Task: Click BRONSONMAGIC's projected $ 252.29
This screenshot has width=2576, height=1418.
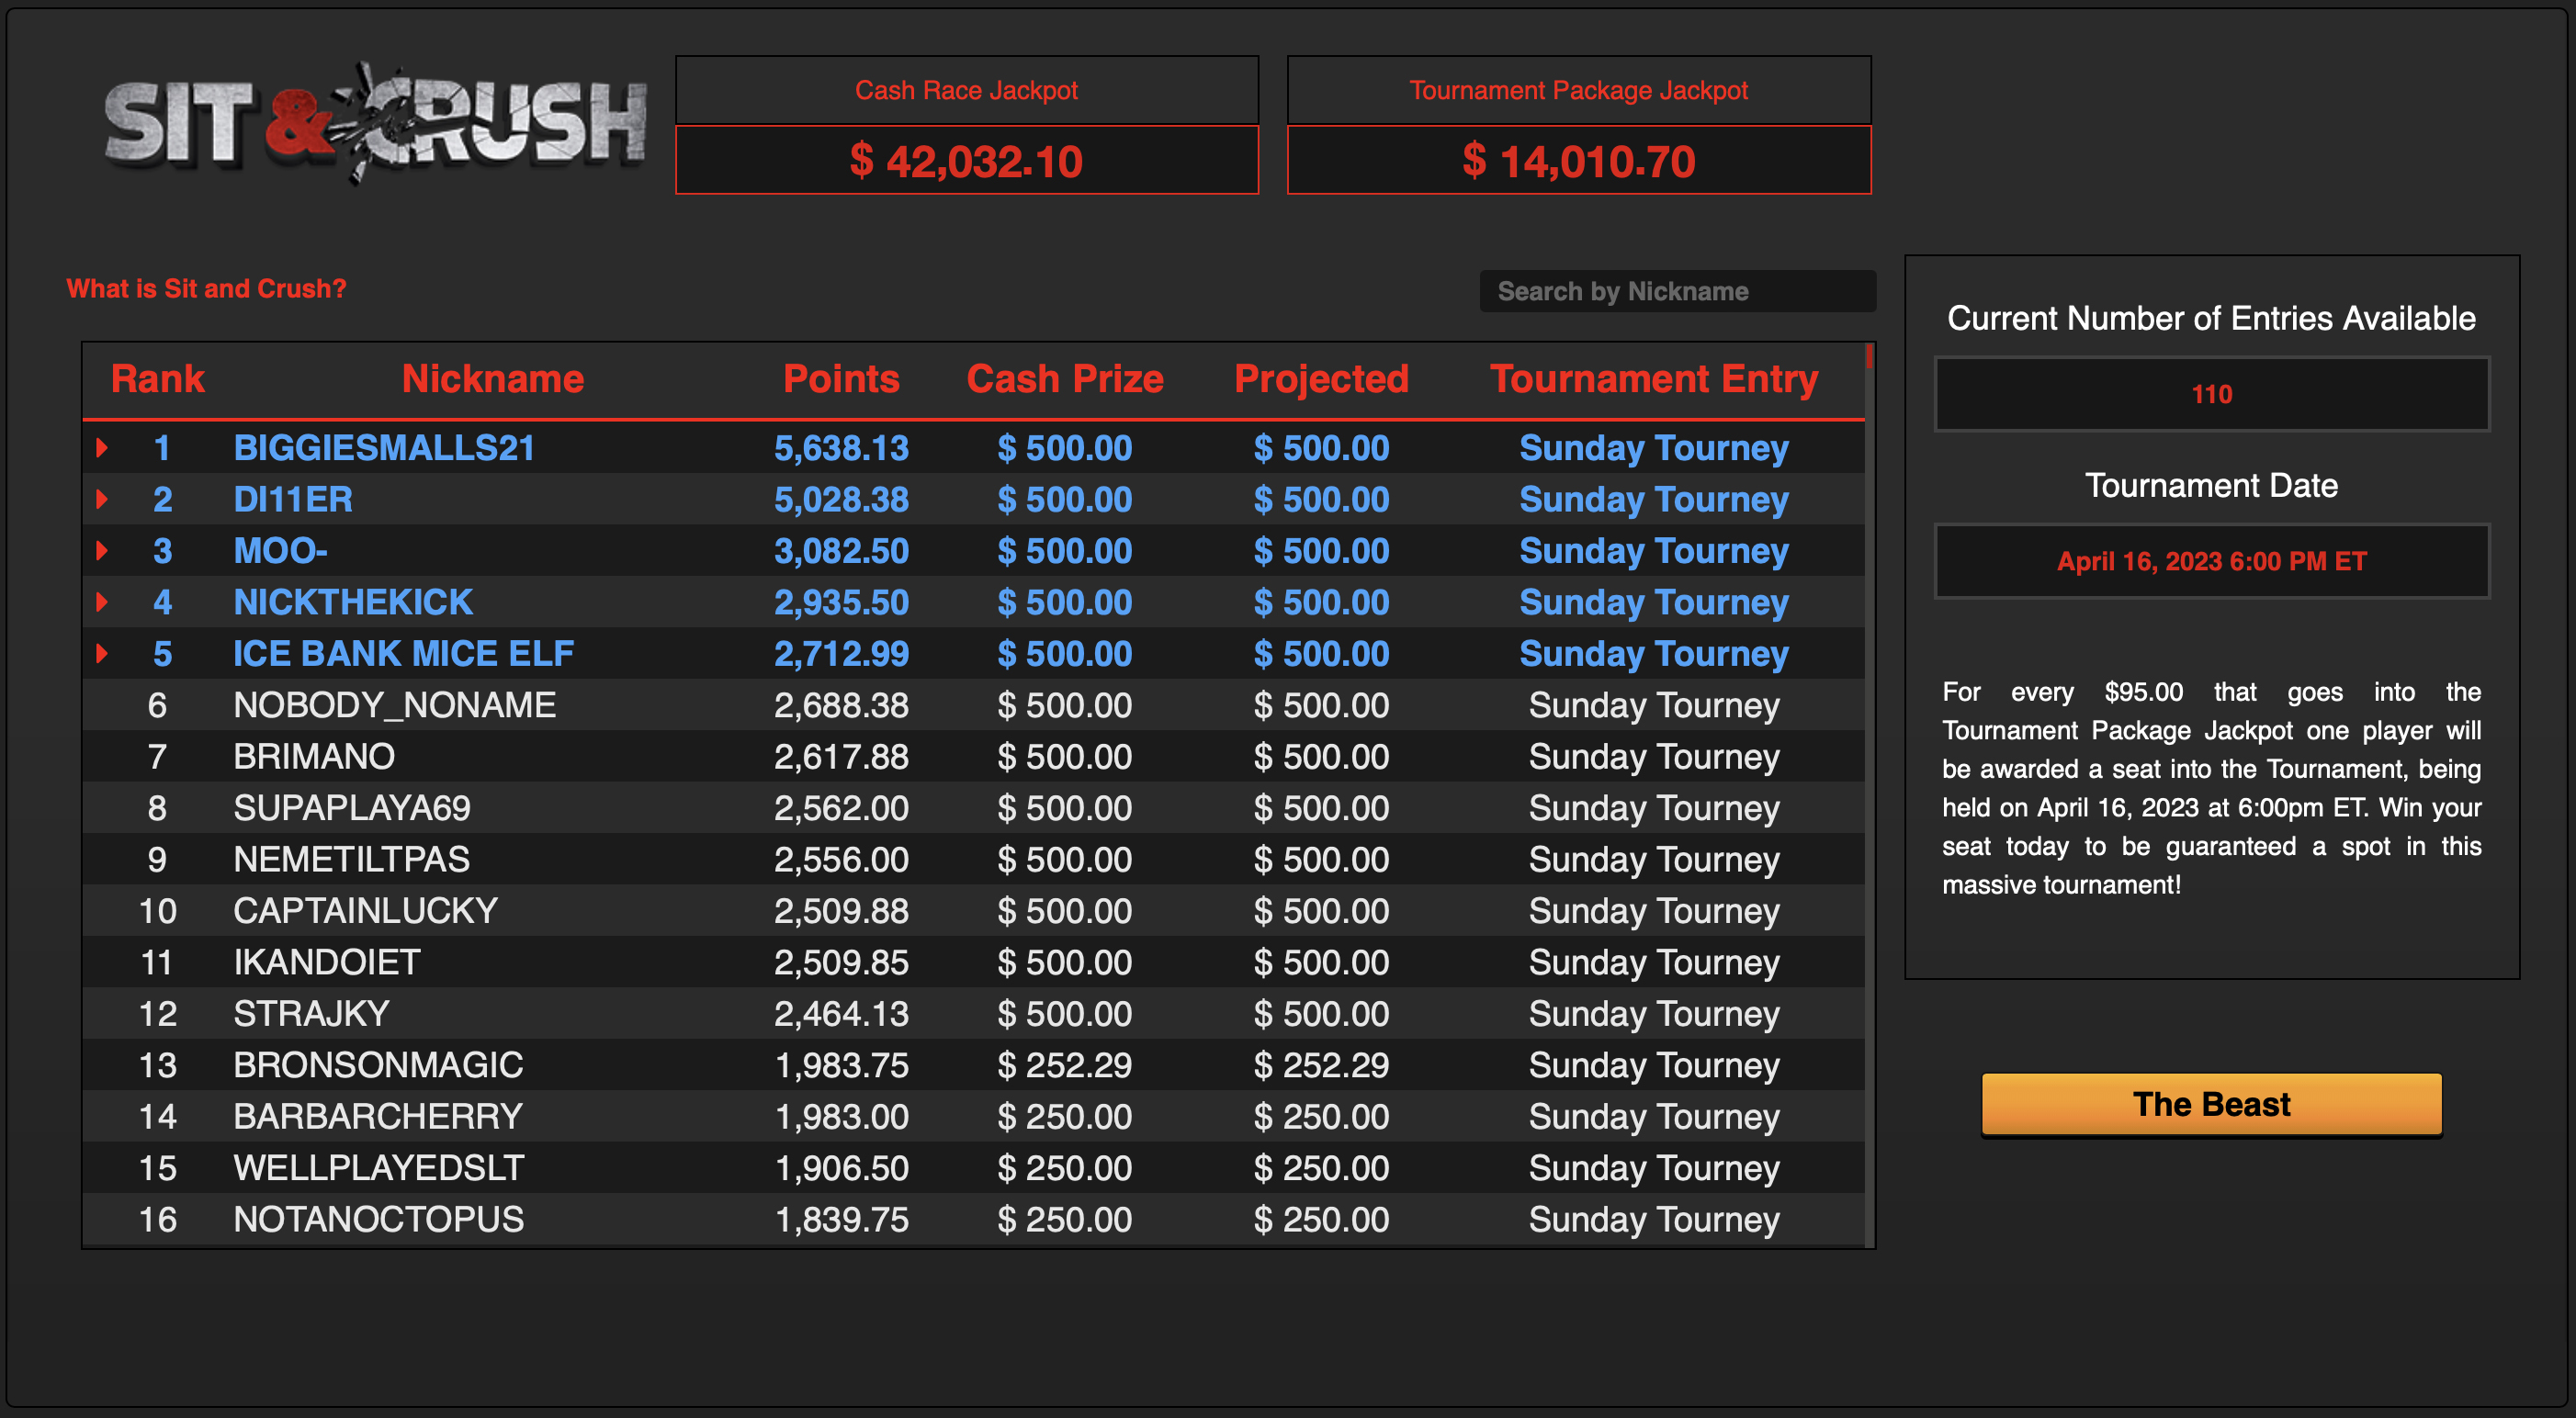Action: coord(1321,1065)
